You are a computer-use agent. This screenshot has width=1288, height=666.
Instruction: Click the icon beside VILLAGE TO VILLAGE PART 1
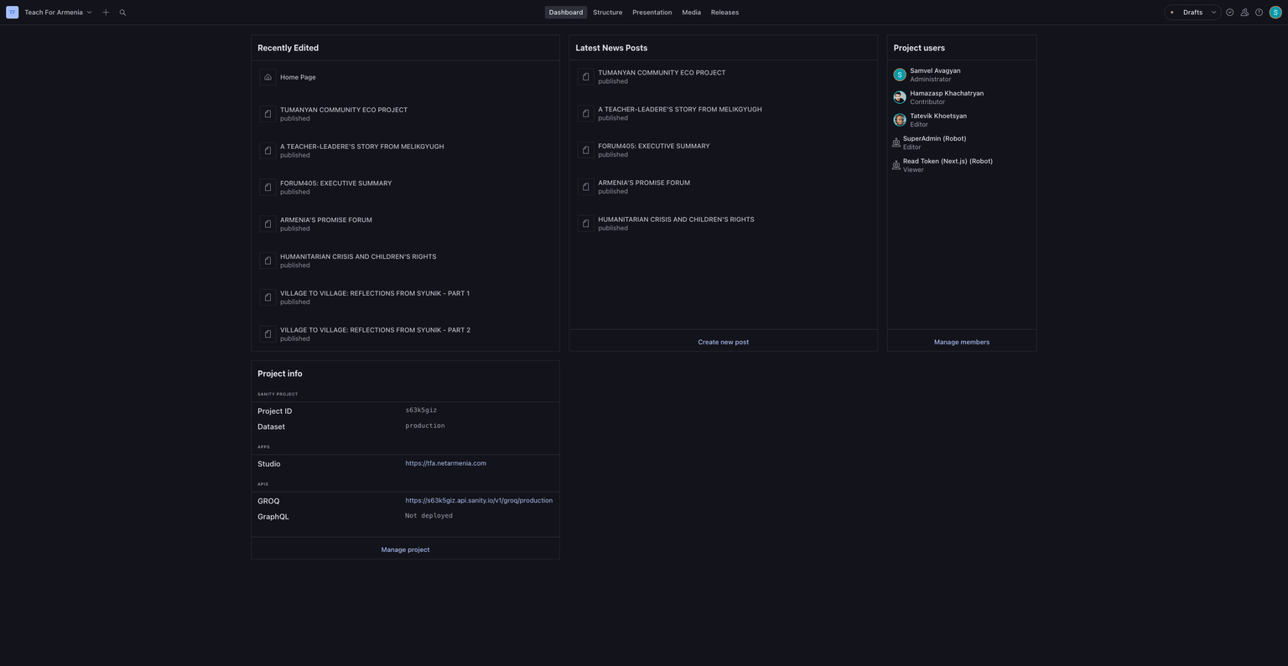click(x=267, y=297)
